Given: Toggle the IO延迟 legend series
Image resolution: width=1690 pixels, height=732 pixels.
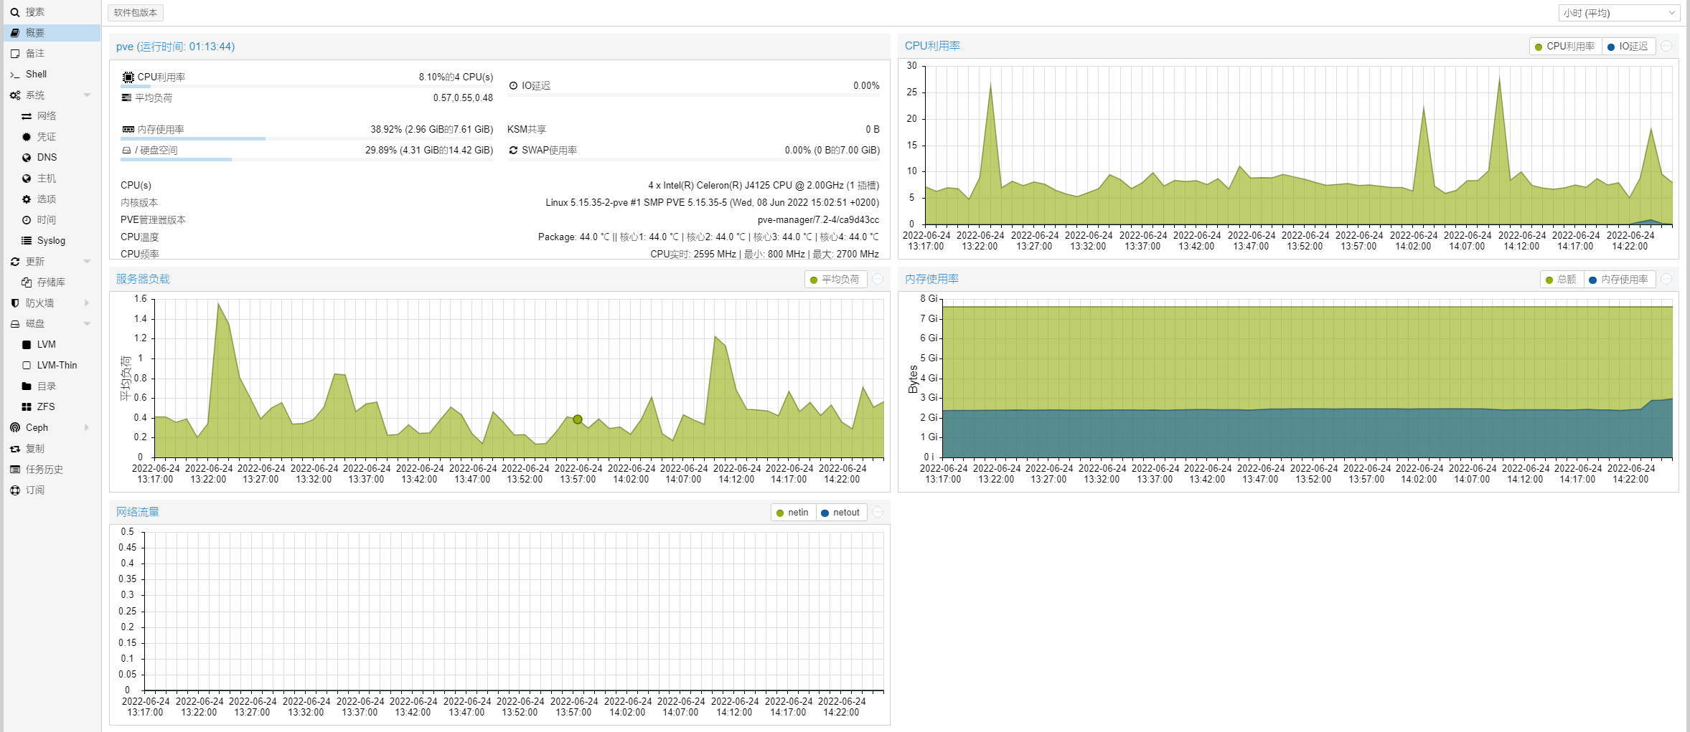Looking at the screenshot, I should tap(1628, 47).
